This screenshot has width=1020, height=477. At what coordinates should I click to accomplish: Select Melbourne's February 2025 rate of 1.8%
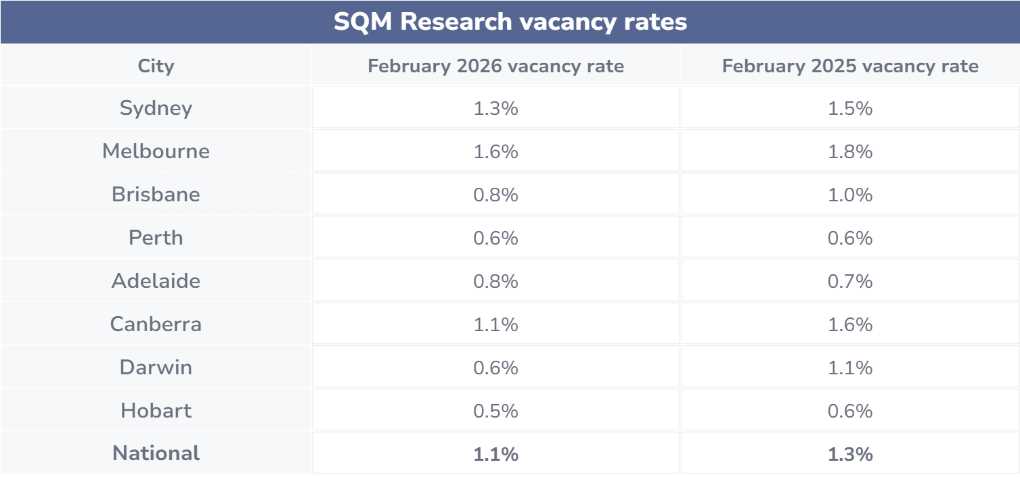pos(850,151)
